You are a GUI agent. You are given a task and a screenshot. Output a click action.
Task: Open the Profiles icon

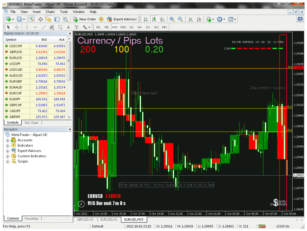(19, 19)
